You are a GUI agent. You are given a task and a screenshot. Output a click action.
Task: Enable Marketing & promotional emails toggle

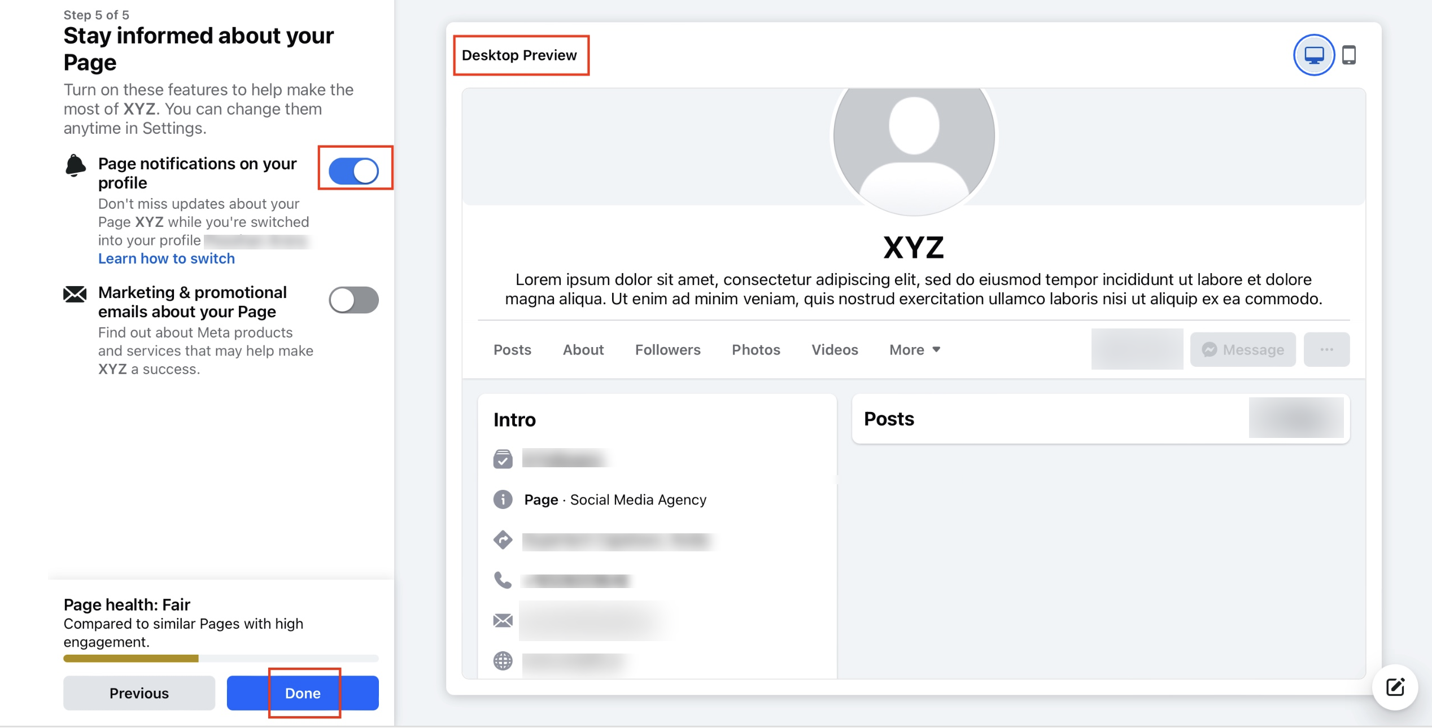(x=353, y=300)
